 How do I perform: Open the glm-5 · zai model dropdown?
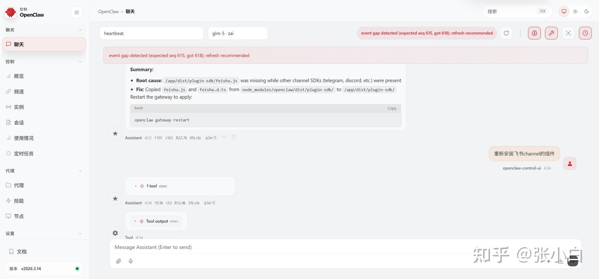pos(238,33)
